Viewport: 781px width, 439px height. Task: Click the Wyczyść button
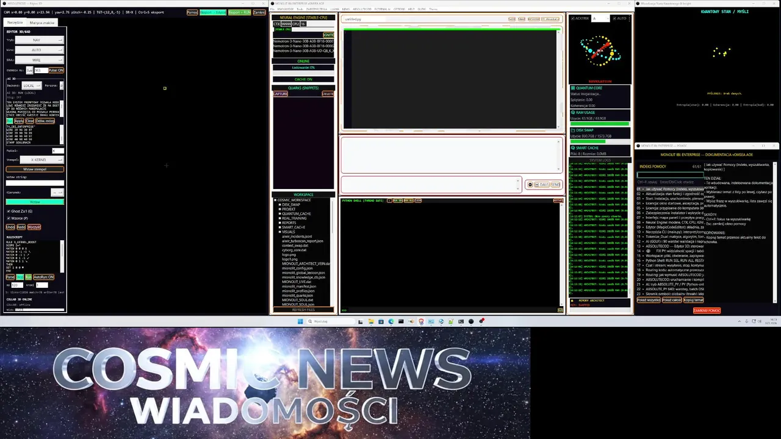coord(34,227)
